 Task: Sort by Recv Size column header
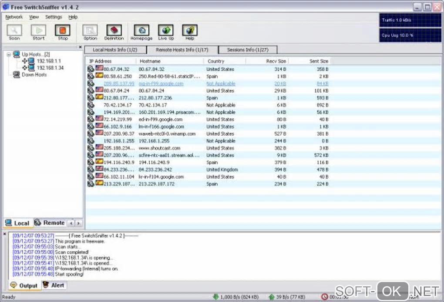tap(267, 61)
